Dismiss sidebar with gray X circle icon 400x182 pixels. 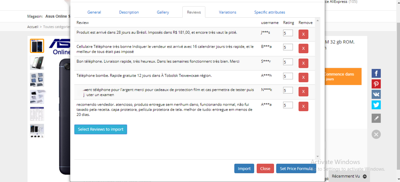click(x=376, y=134)
